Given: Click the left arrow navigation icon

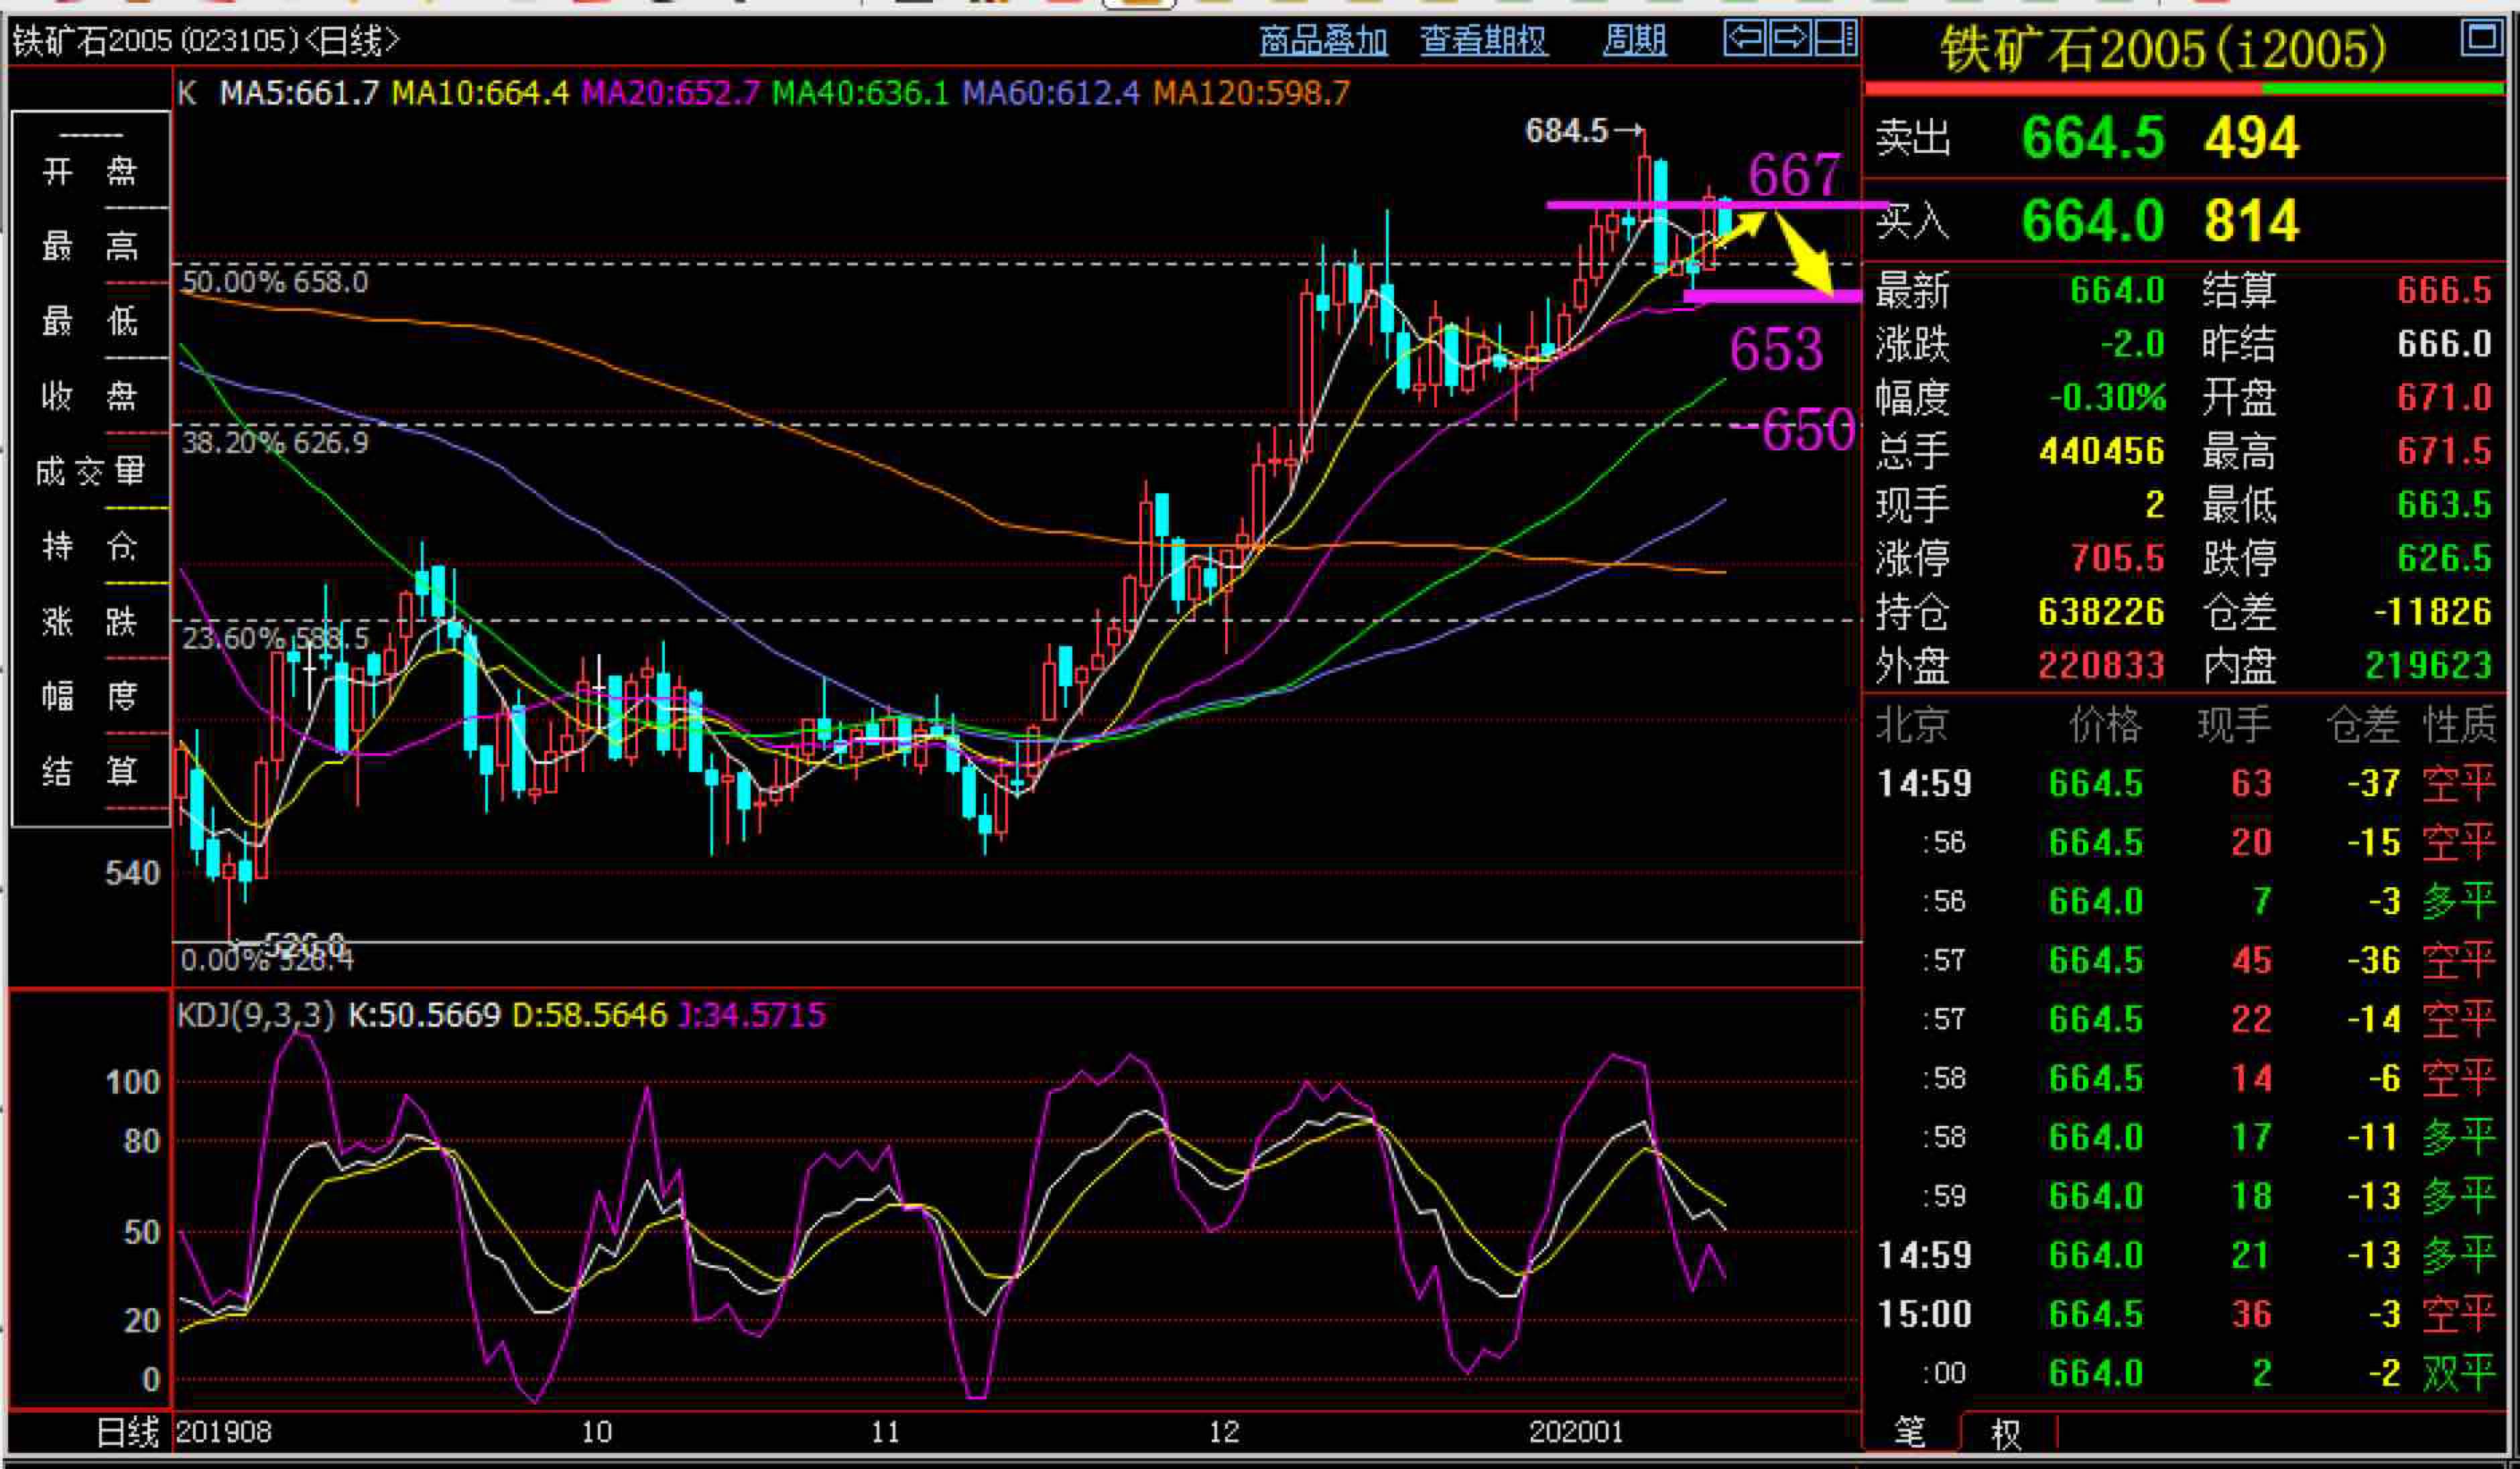Looking at the screenshot, I should [x=1745, y=39].
